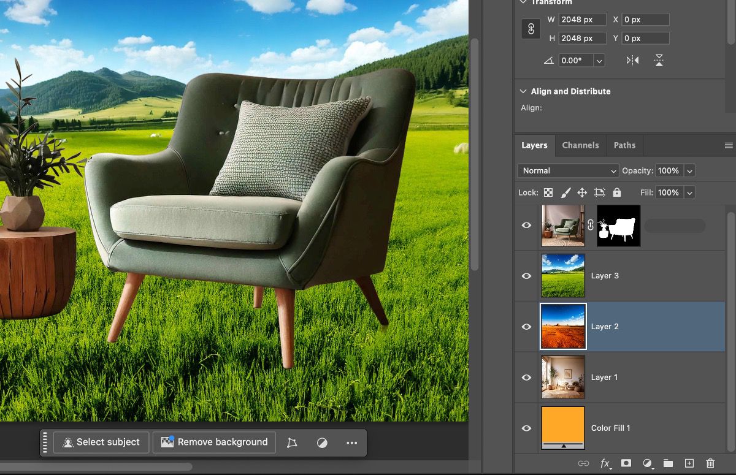The height and width of the screenshot is (475, 736).
Task: Edit the H height field
Action: pyautogui.click(x=582, y=38)
